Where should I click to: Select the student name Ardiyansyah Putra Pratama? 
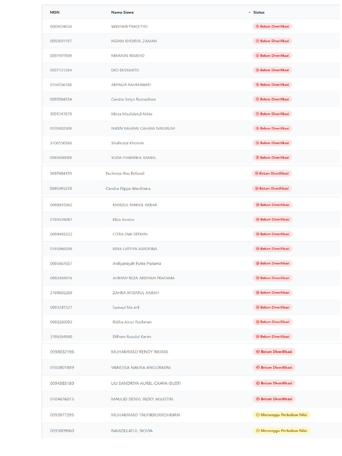tap(137, 264)
